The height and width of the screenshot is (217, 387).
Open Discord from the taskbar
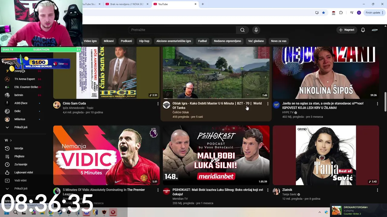pos(86,212)
